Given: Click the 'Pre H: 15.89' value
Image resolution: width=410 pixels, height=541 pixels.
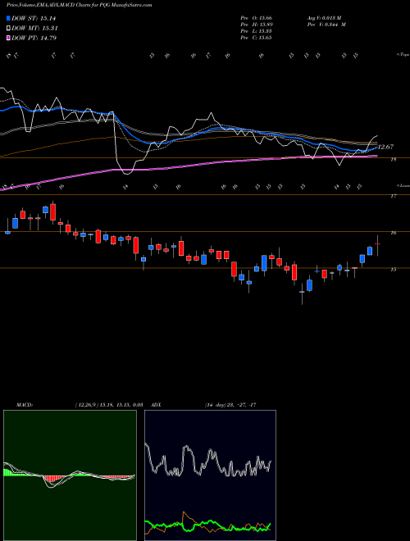Looking at the screenshot, I should pos(257,25).
